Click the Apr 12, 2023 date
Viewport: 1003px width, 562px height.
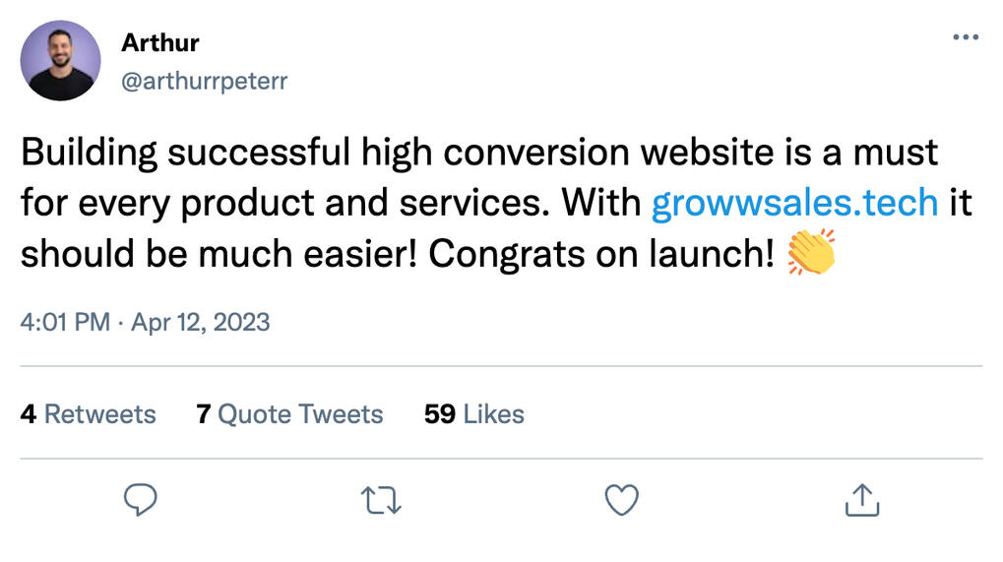200,322
